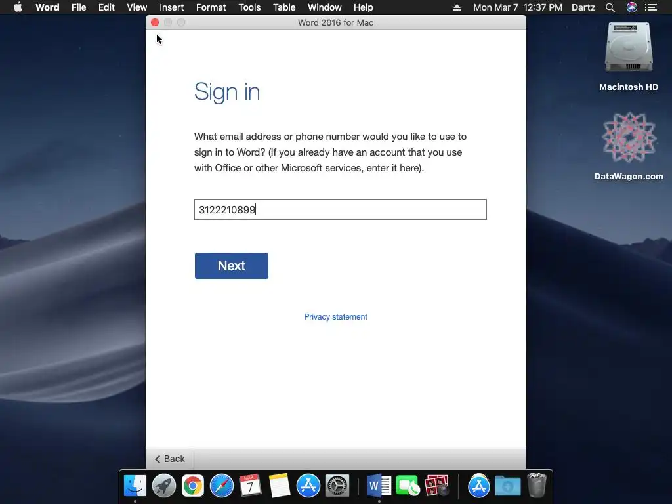Activate Siri from the menu bar
Viewport: 672px width, 504px height.
click(x=632, y=7)
